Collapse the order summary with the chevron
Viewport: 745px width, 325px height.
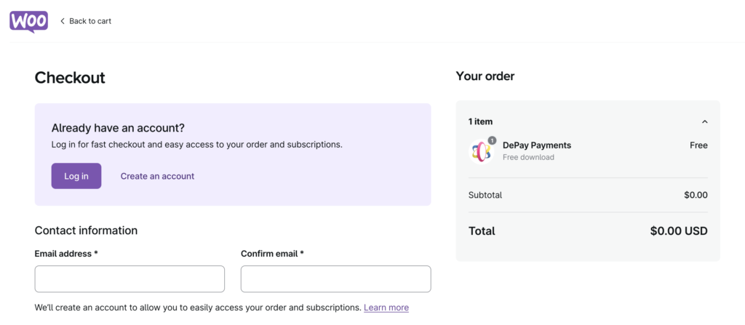click(x=704, y=121)
